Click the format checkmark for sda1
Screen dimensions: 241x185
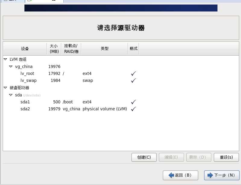[x=133, y=102]
